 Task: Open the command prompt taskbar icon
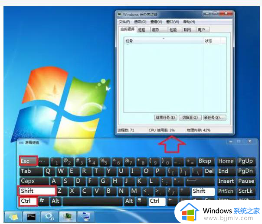31,217
